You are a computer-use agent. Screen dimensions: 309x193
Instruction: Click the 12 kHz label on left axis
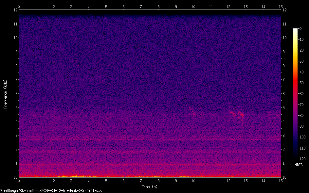tap(15, 10)
